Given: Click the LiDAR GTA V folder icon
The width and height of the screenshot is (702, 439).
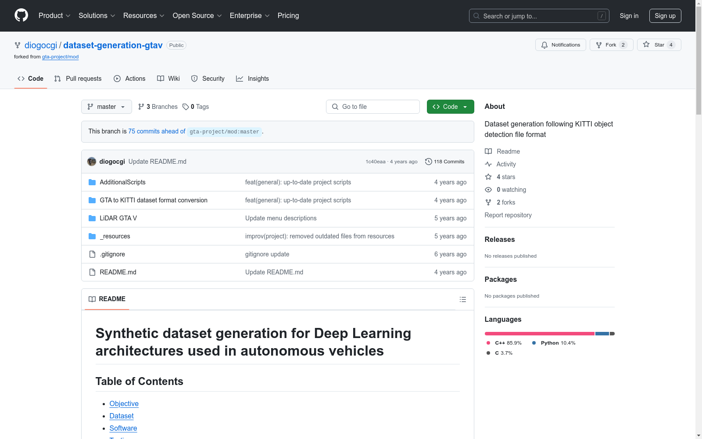Looking at the screenshot, I should click(92, 218).
